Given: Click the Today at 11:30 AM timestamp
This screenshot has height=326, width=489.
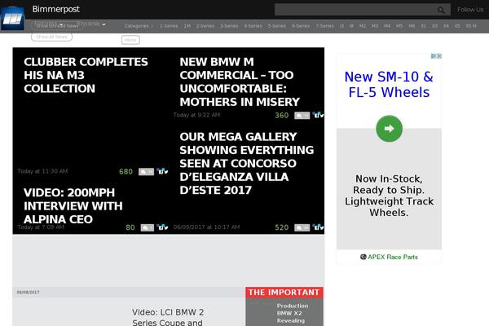Looking at the screenshot, I should click(x=42, y=171).
